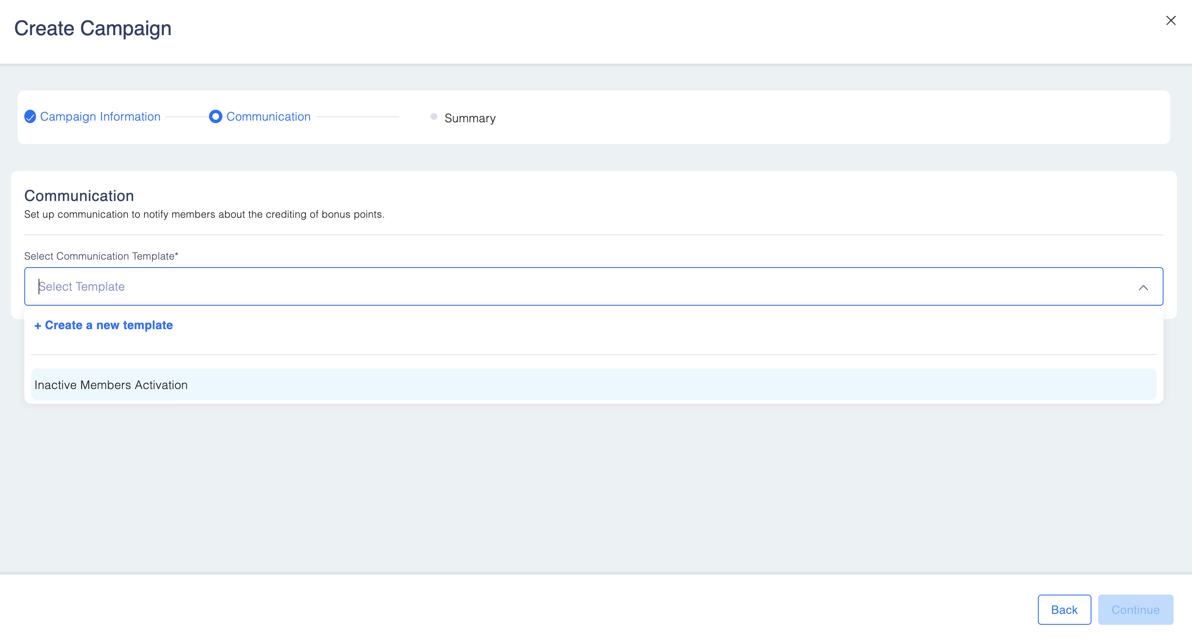Click into the Select Template field

[x=555, y=286]
